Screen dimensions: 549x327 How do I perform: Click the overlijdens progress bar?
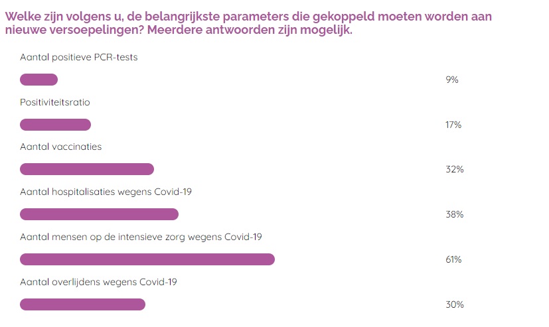tap(82, 304)
